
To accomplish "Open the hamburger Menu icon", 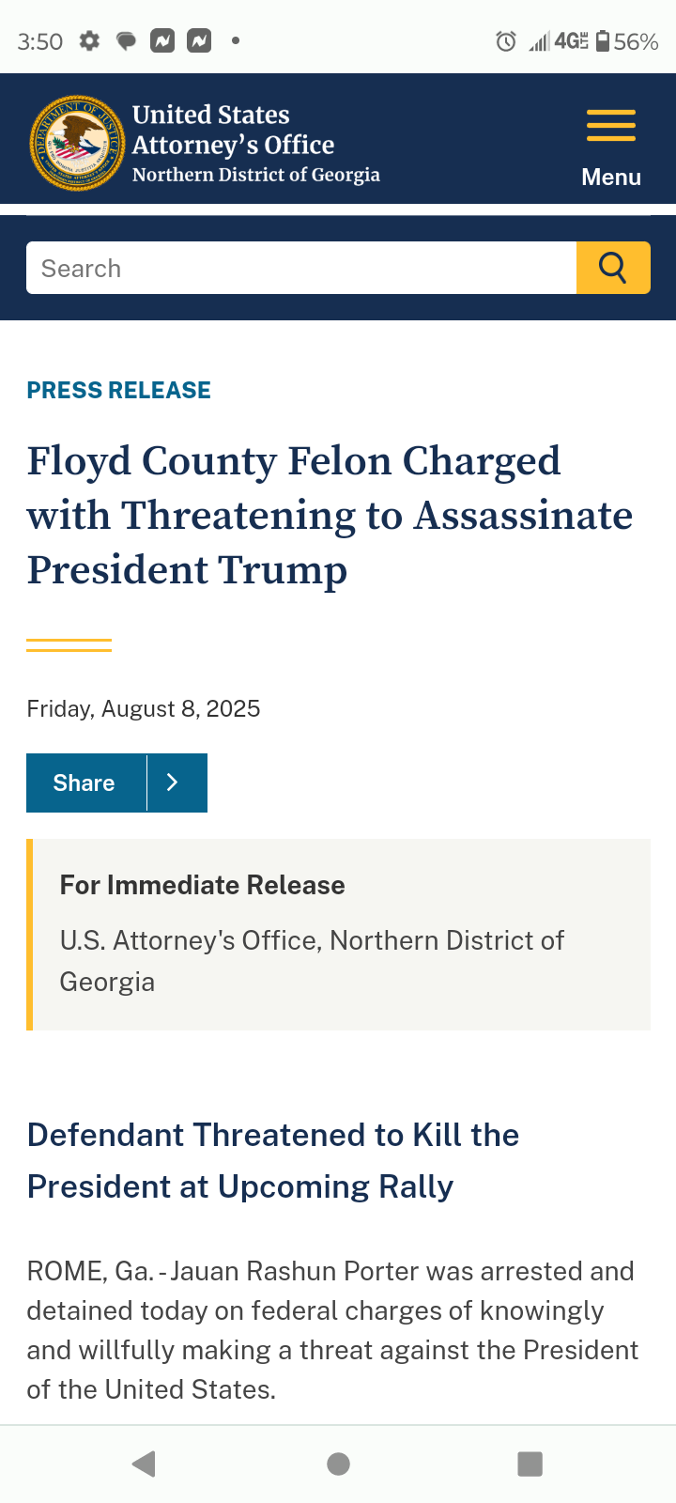I will coord(611,126).
